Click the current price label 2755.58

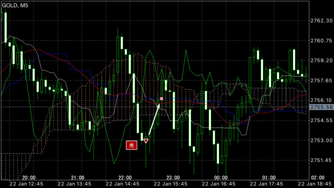321,107
